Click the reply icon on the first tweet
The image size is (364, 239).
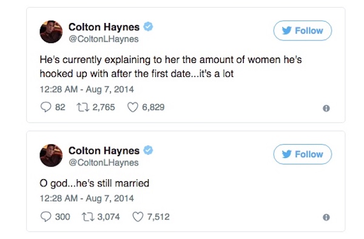[45, 107]
